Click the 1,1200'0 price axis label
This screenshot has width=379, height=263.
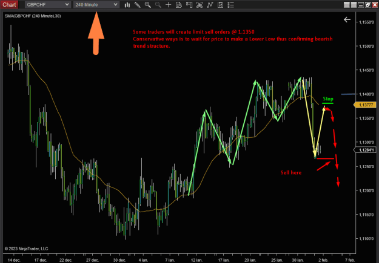click(366, 190)
